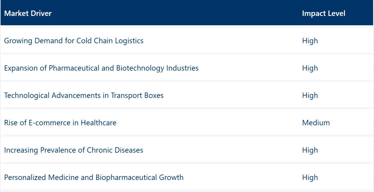
Task: Select Personalized Medicine and Biopharmaceutical Growth text
Action: click(94, 178)
